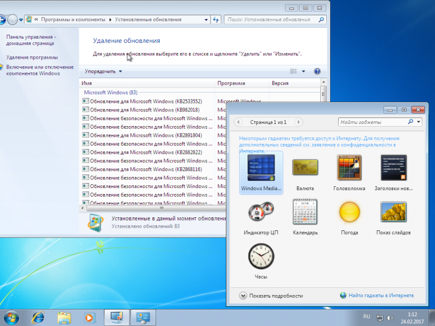Select the Индикатор ЦП gadget
The height and width of the screenshot is (326, 435).
tap(261, 217)
